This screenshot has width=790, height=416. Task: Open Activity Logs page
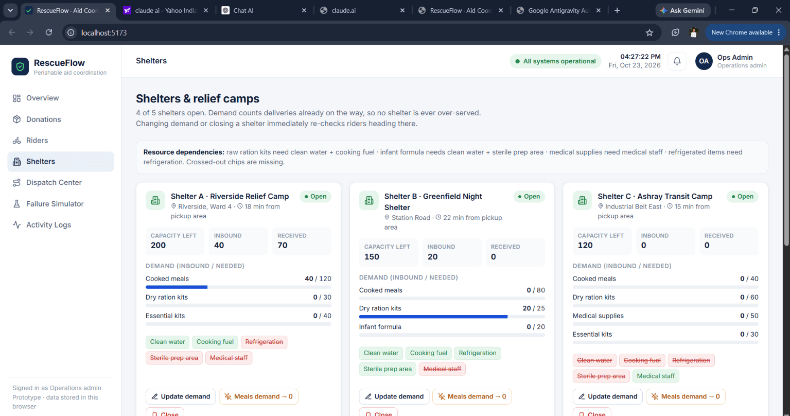[x=61, y=224]
